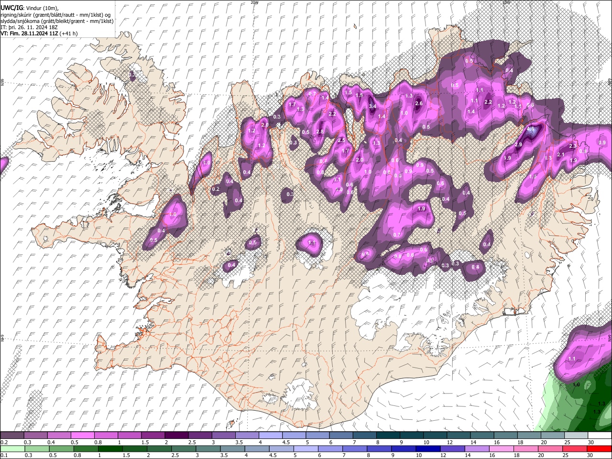
Task: Click the 2.5 label in bottom legend row
Action: pos(175,455)
